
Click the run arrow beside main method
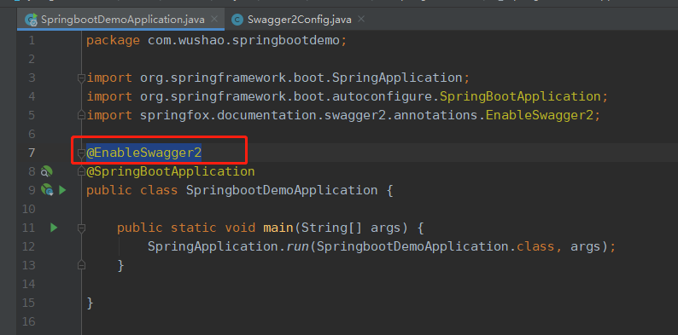54,228
